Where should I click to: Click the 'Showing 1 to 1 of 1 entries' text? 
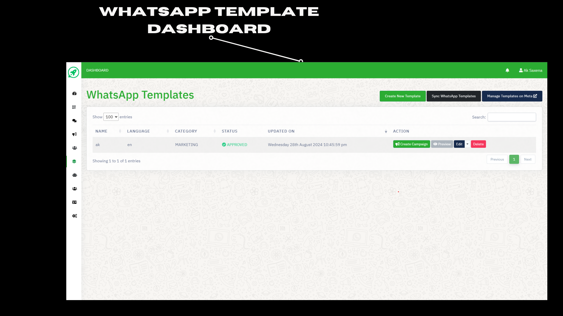tap(116, 161)
